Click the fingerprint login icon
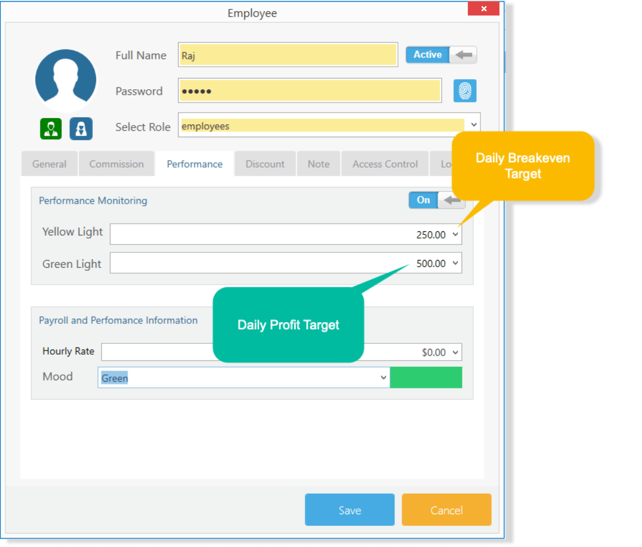Viewport: 642px width, 547px height. (465, 91)
